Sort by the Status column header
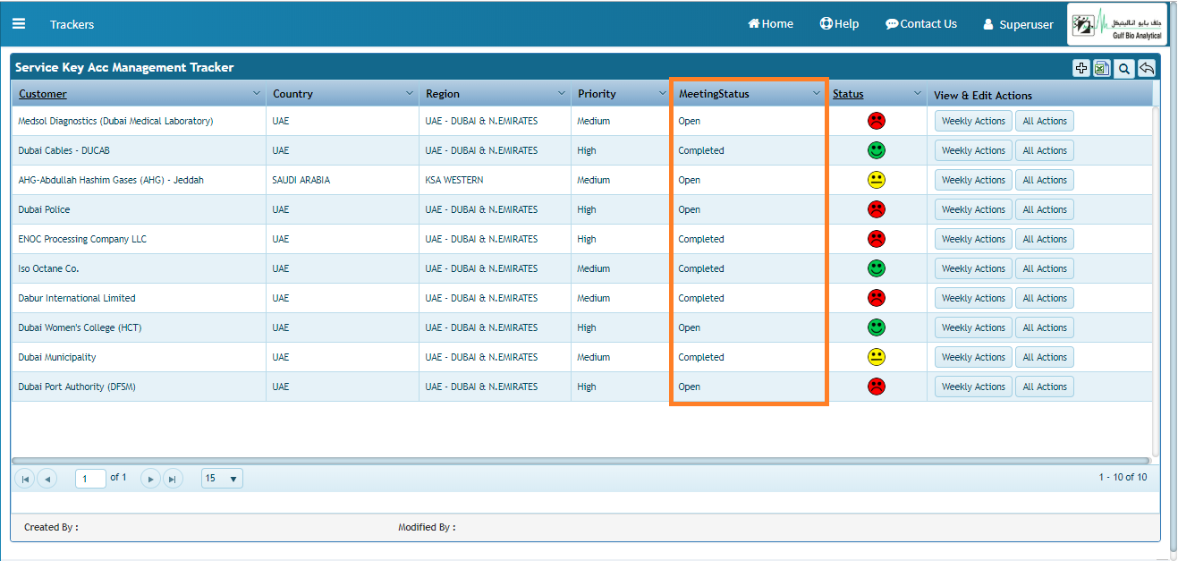This screenshot has height=561, width=1178. [x=848, y=94]
